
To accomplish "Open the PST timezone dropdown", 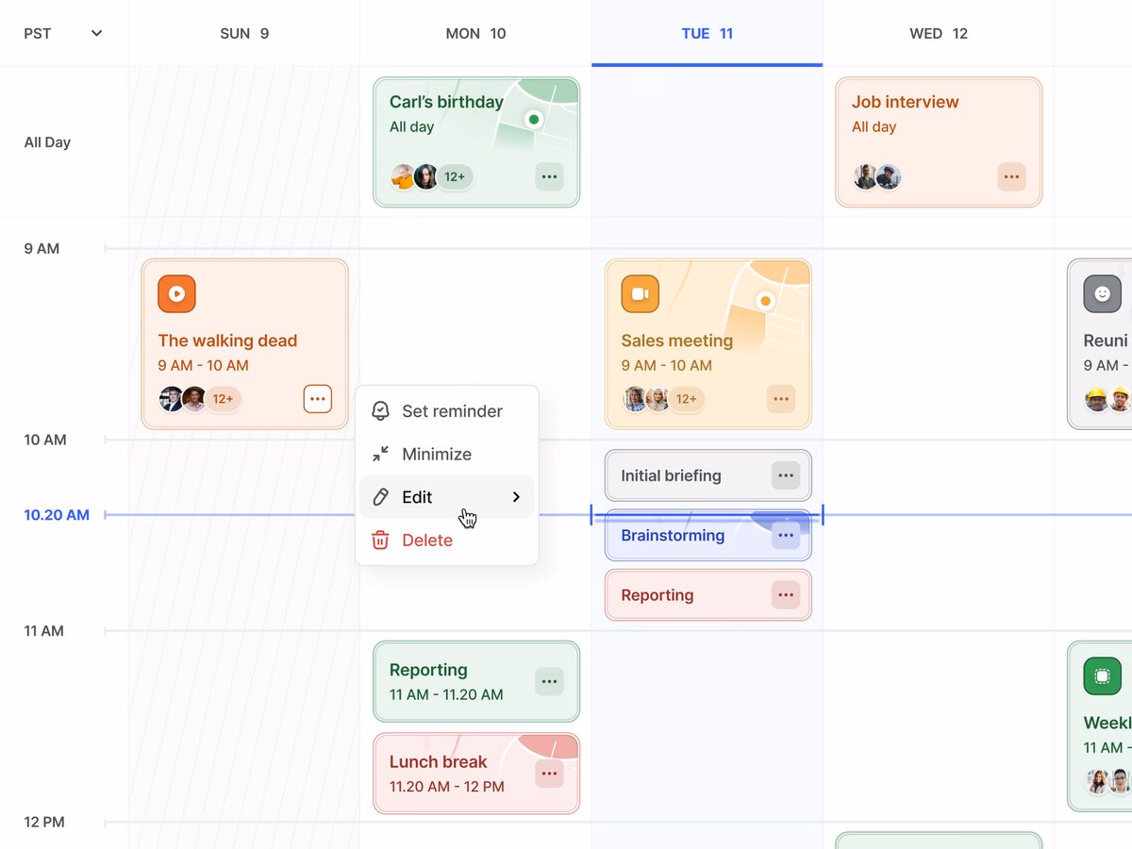I will pyautogui.click(x=63, y=33).
